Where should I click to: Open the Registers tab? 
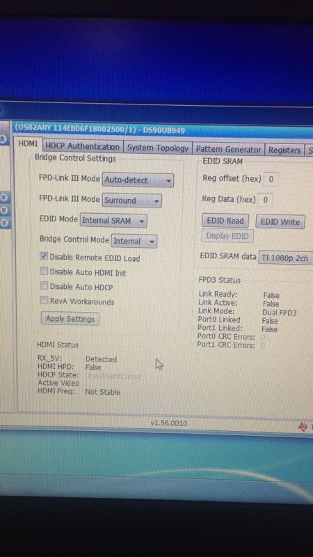point(284,150)
